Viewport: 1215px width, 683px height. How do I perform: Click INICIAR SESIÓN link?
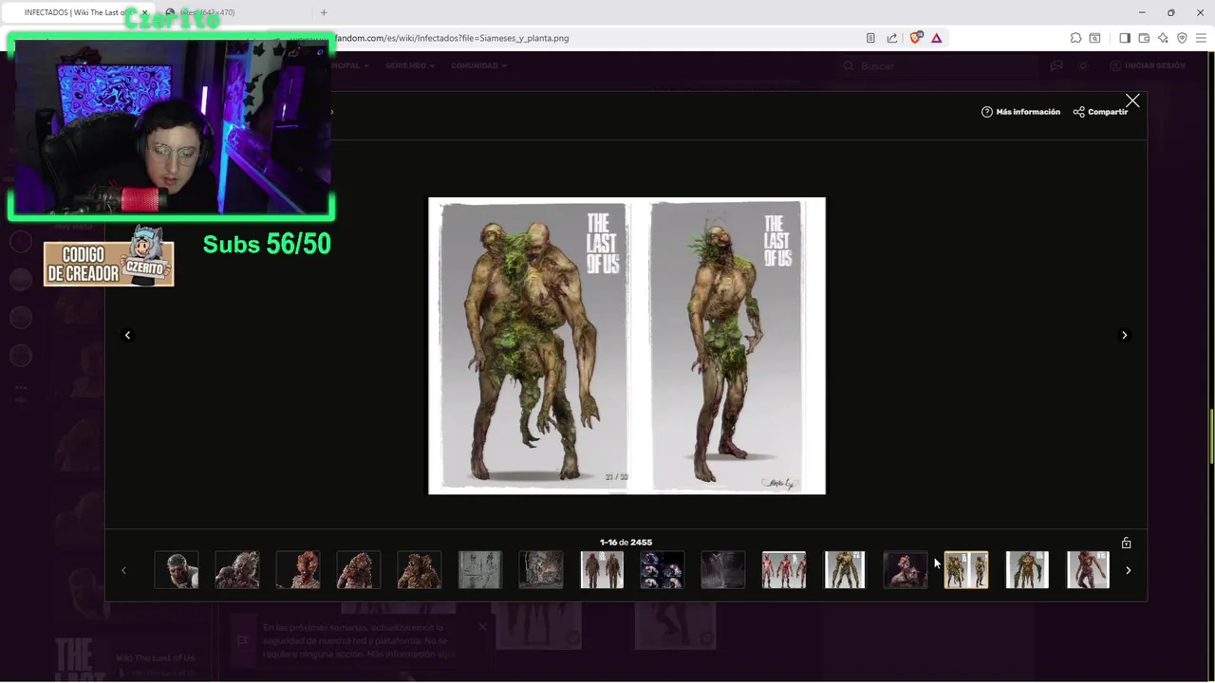(x=1148, y=65)
